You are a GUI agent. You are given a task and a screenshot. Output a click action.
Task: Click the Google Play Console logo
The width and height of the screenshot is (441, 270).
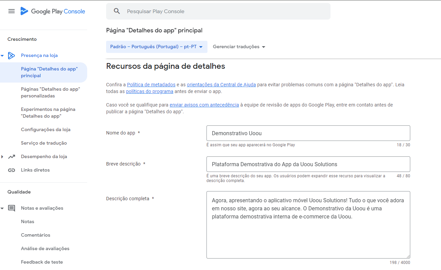[53, 11]
